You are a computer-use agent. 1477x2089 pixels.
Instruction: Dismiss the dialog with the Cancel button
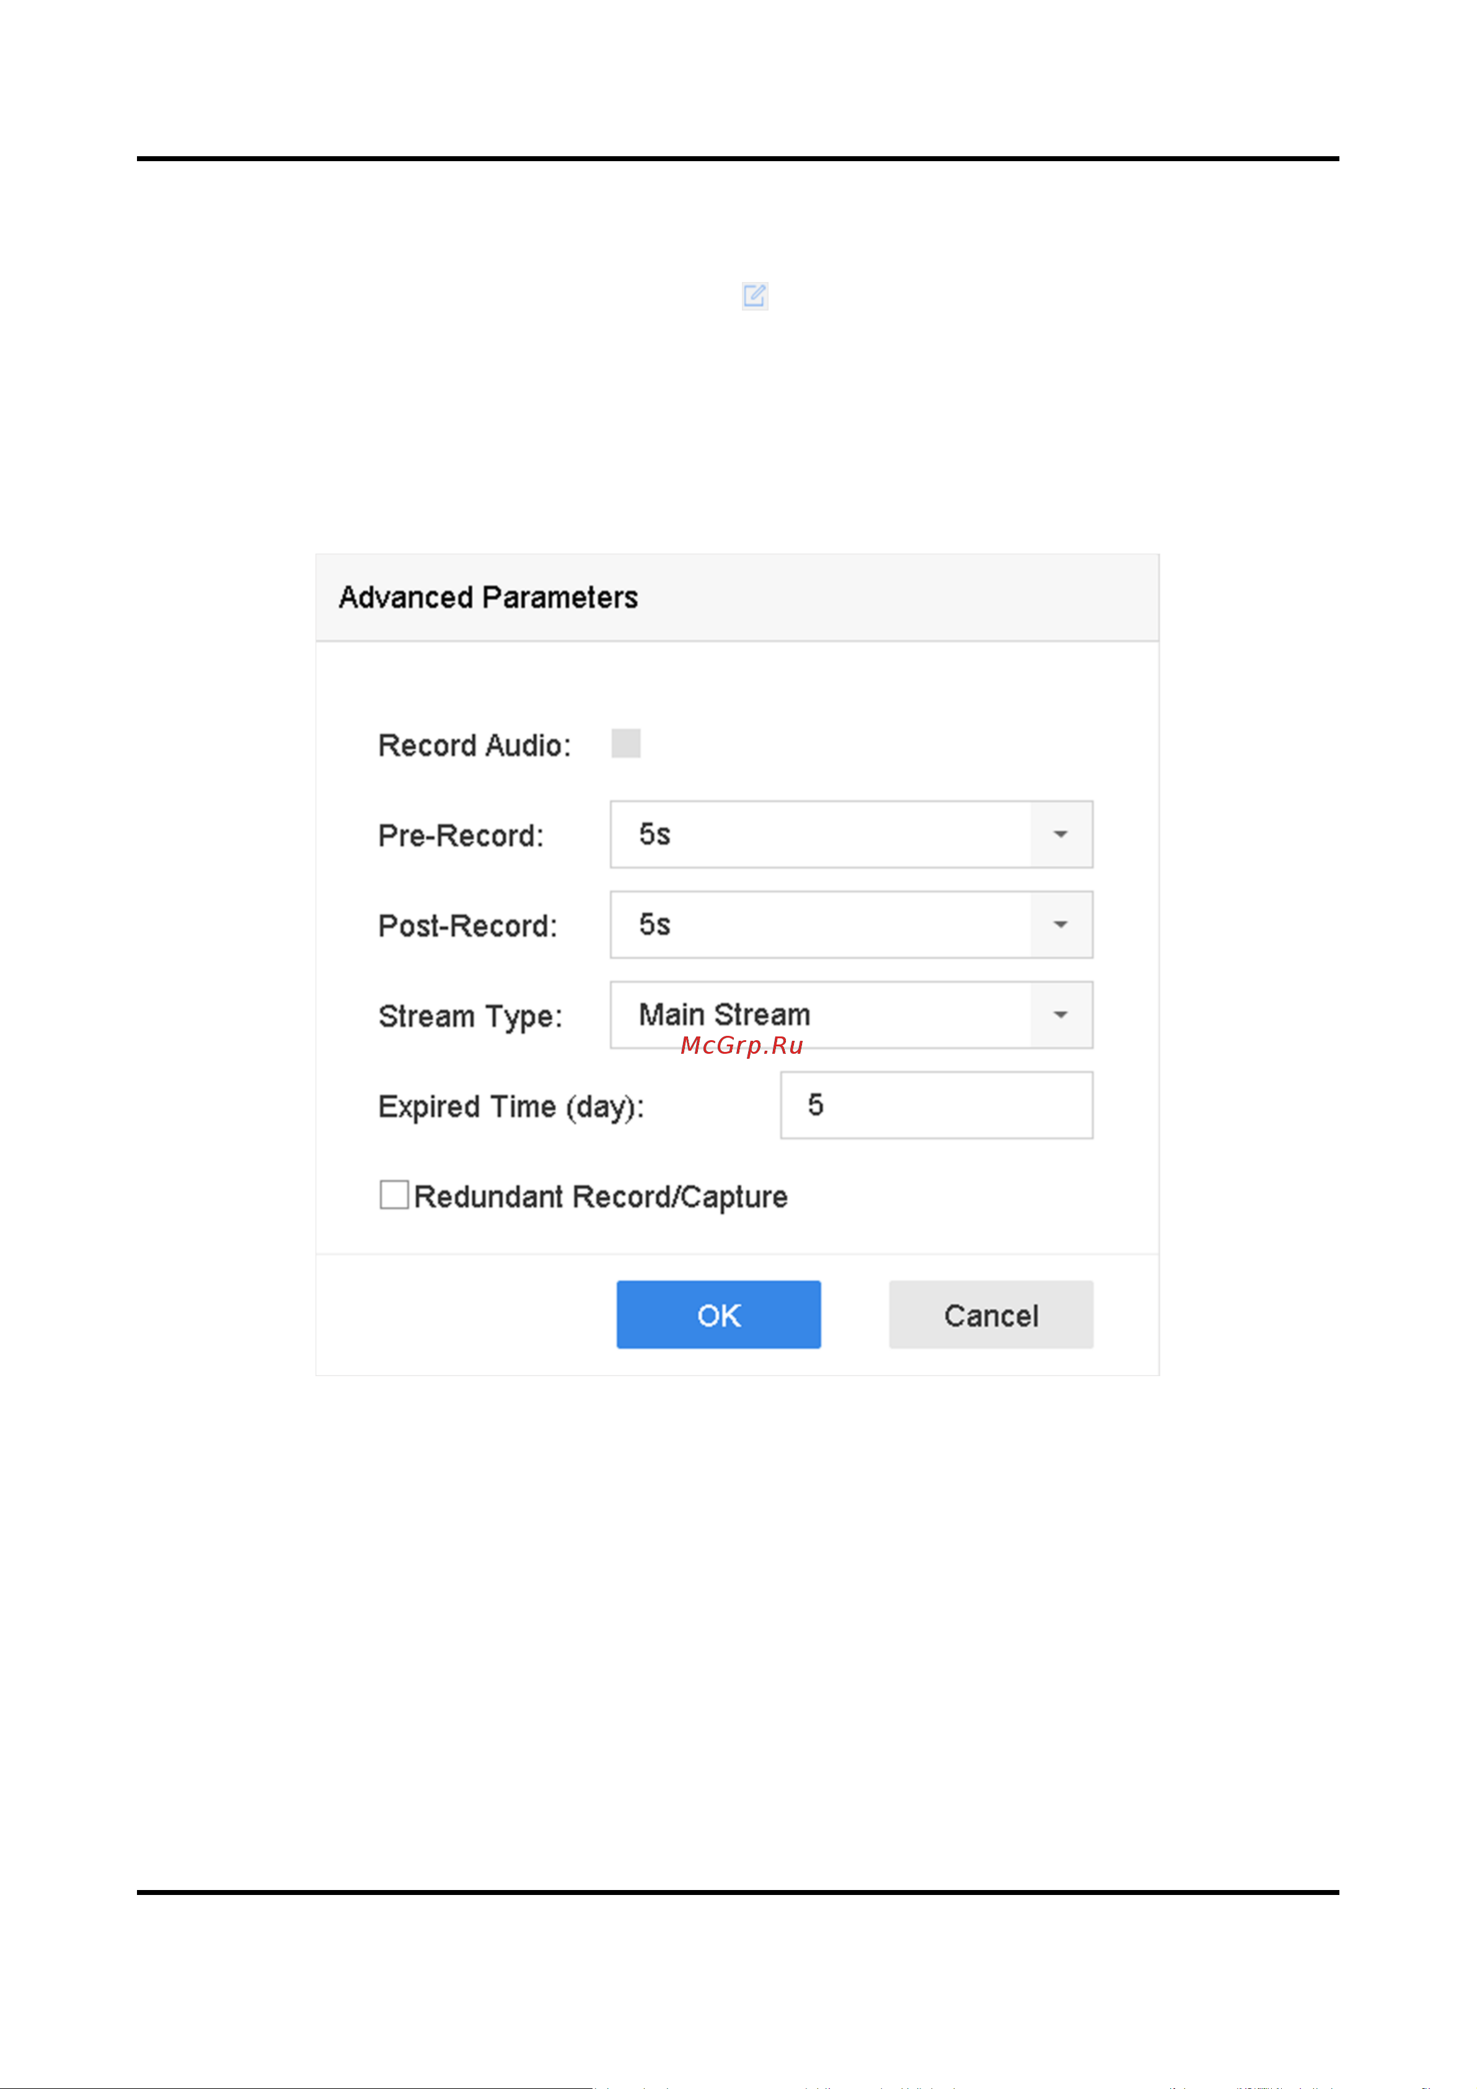991,1315
